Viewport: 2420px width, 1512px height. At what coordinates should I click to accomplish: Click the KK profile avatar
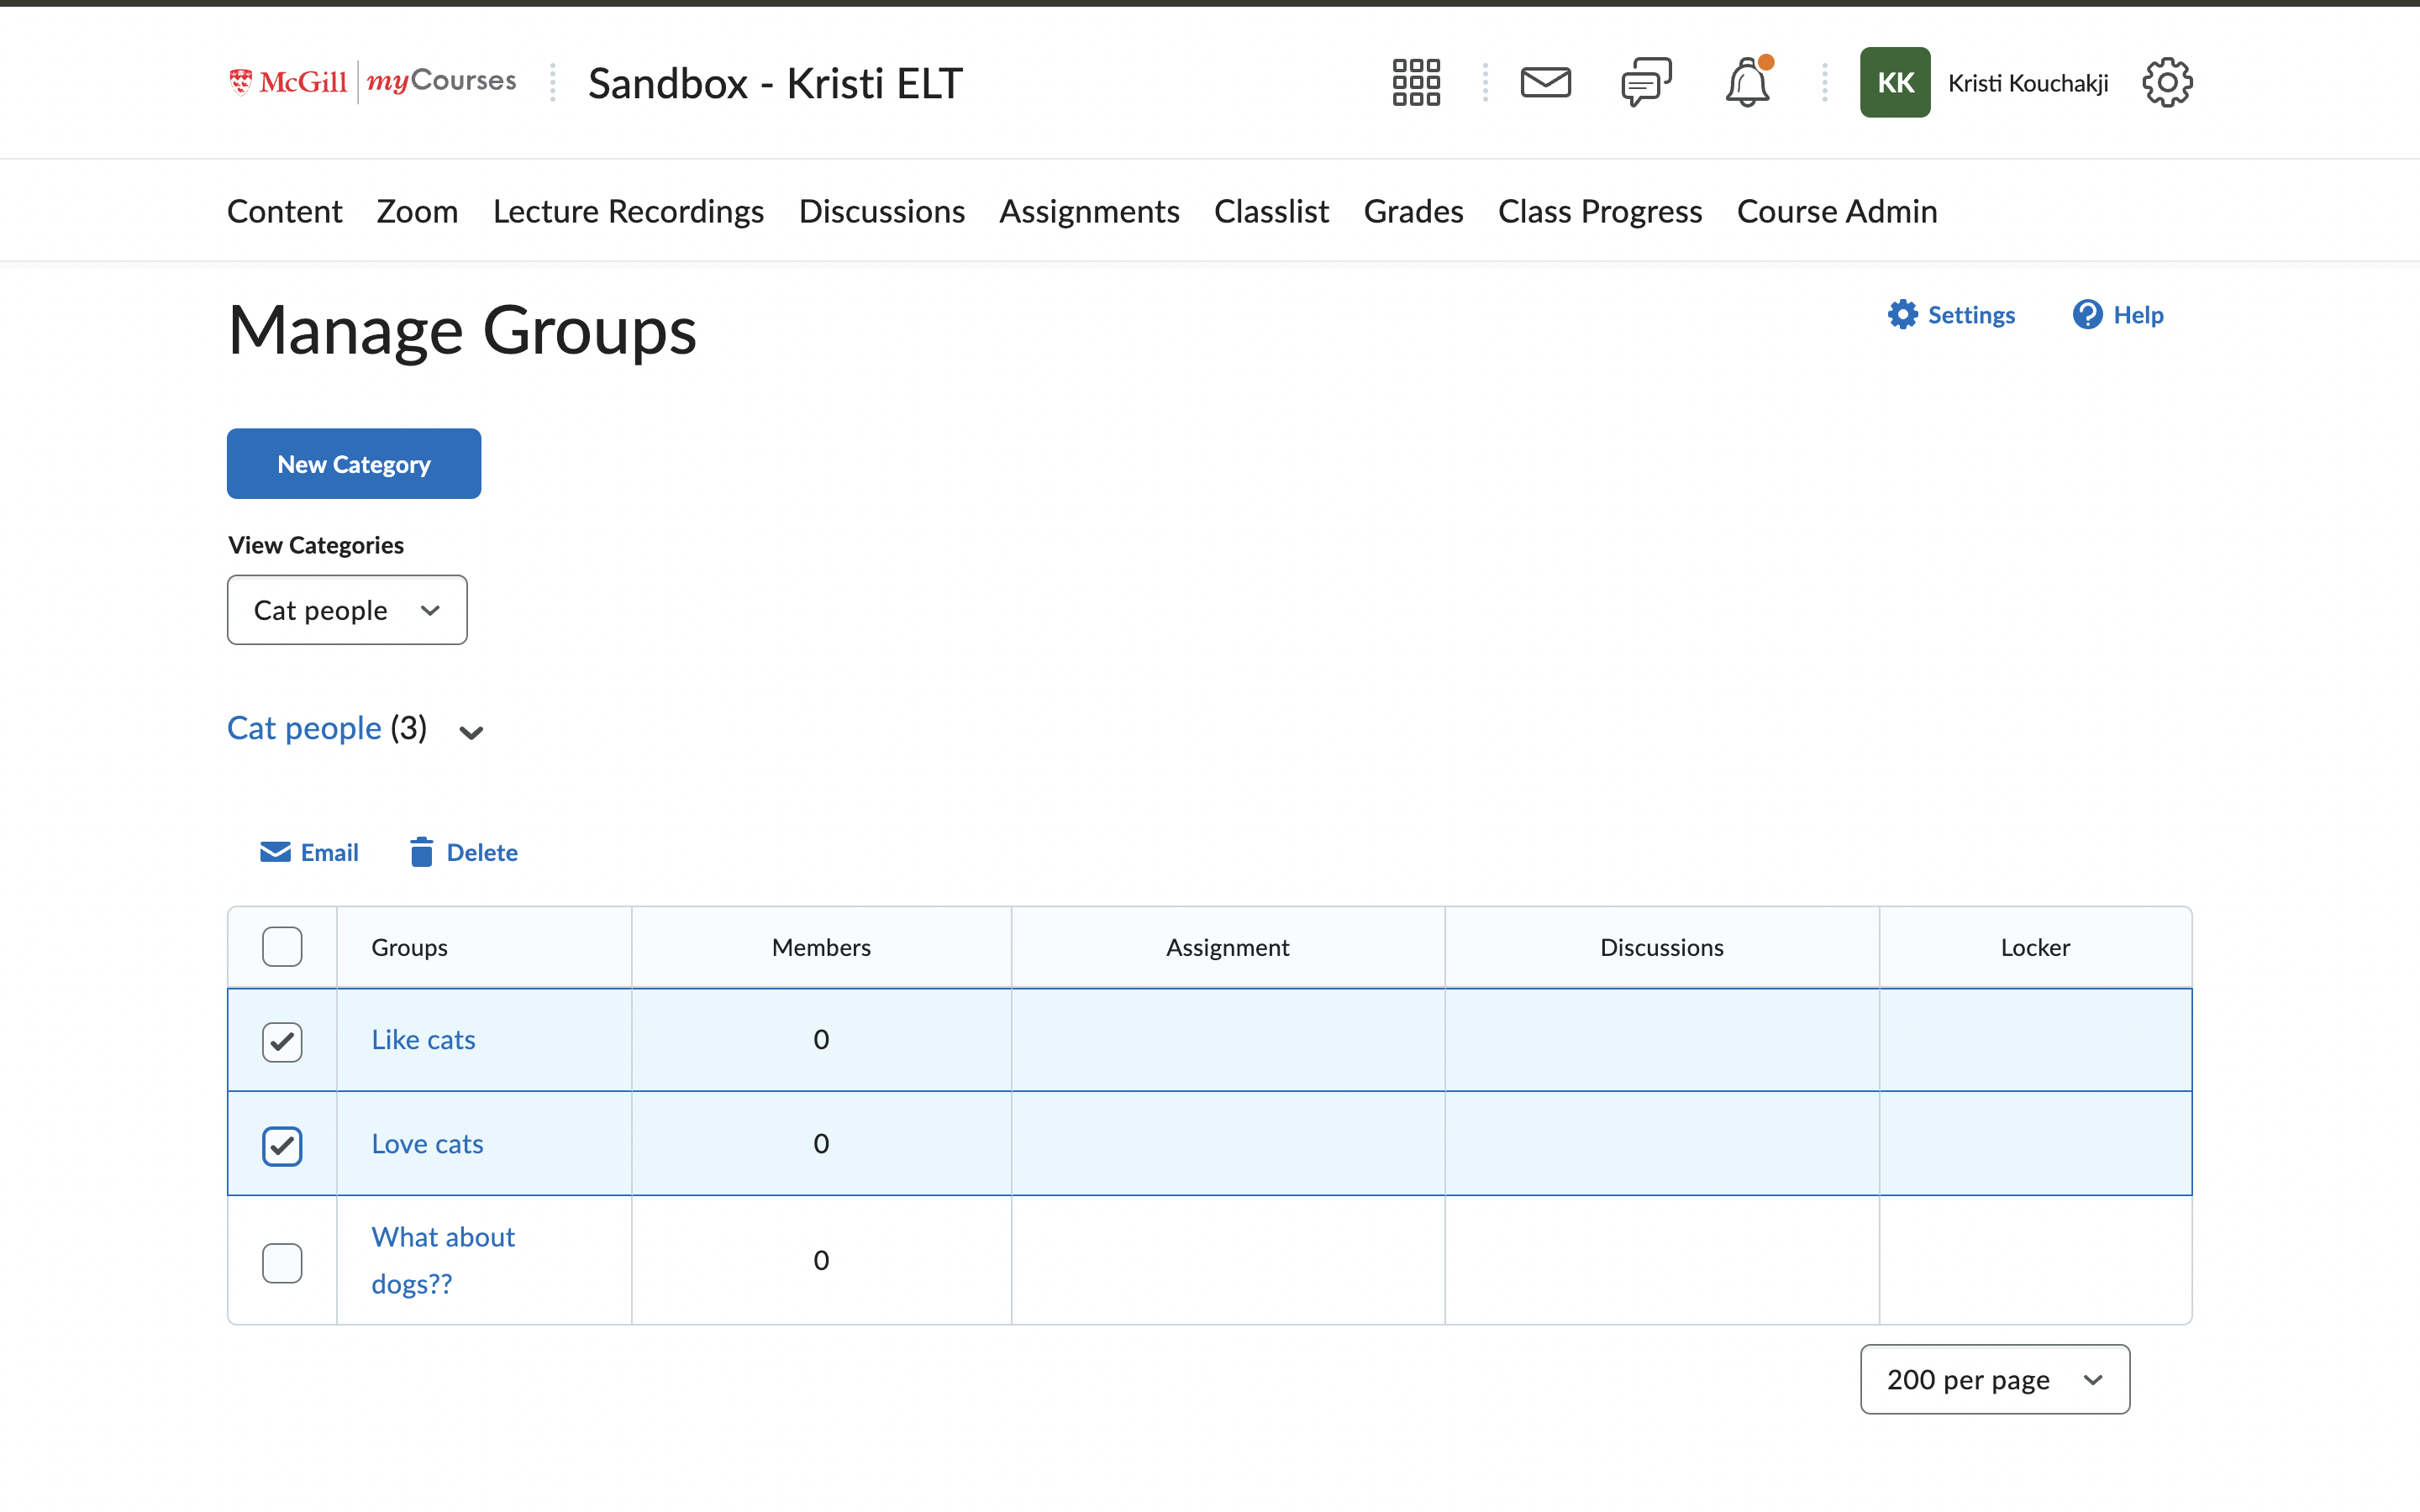click(1895, 82)
